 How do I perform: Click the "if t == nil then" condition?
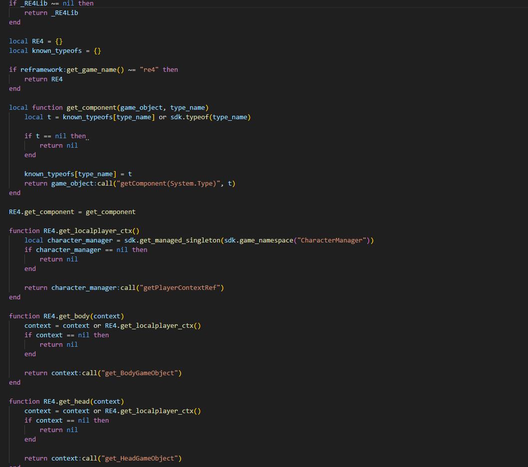click(x=55, y=136)
